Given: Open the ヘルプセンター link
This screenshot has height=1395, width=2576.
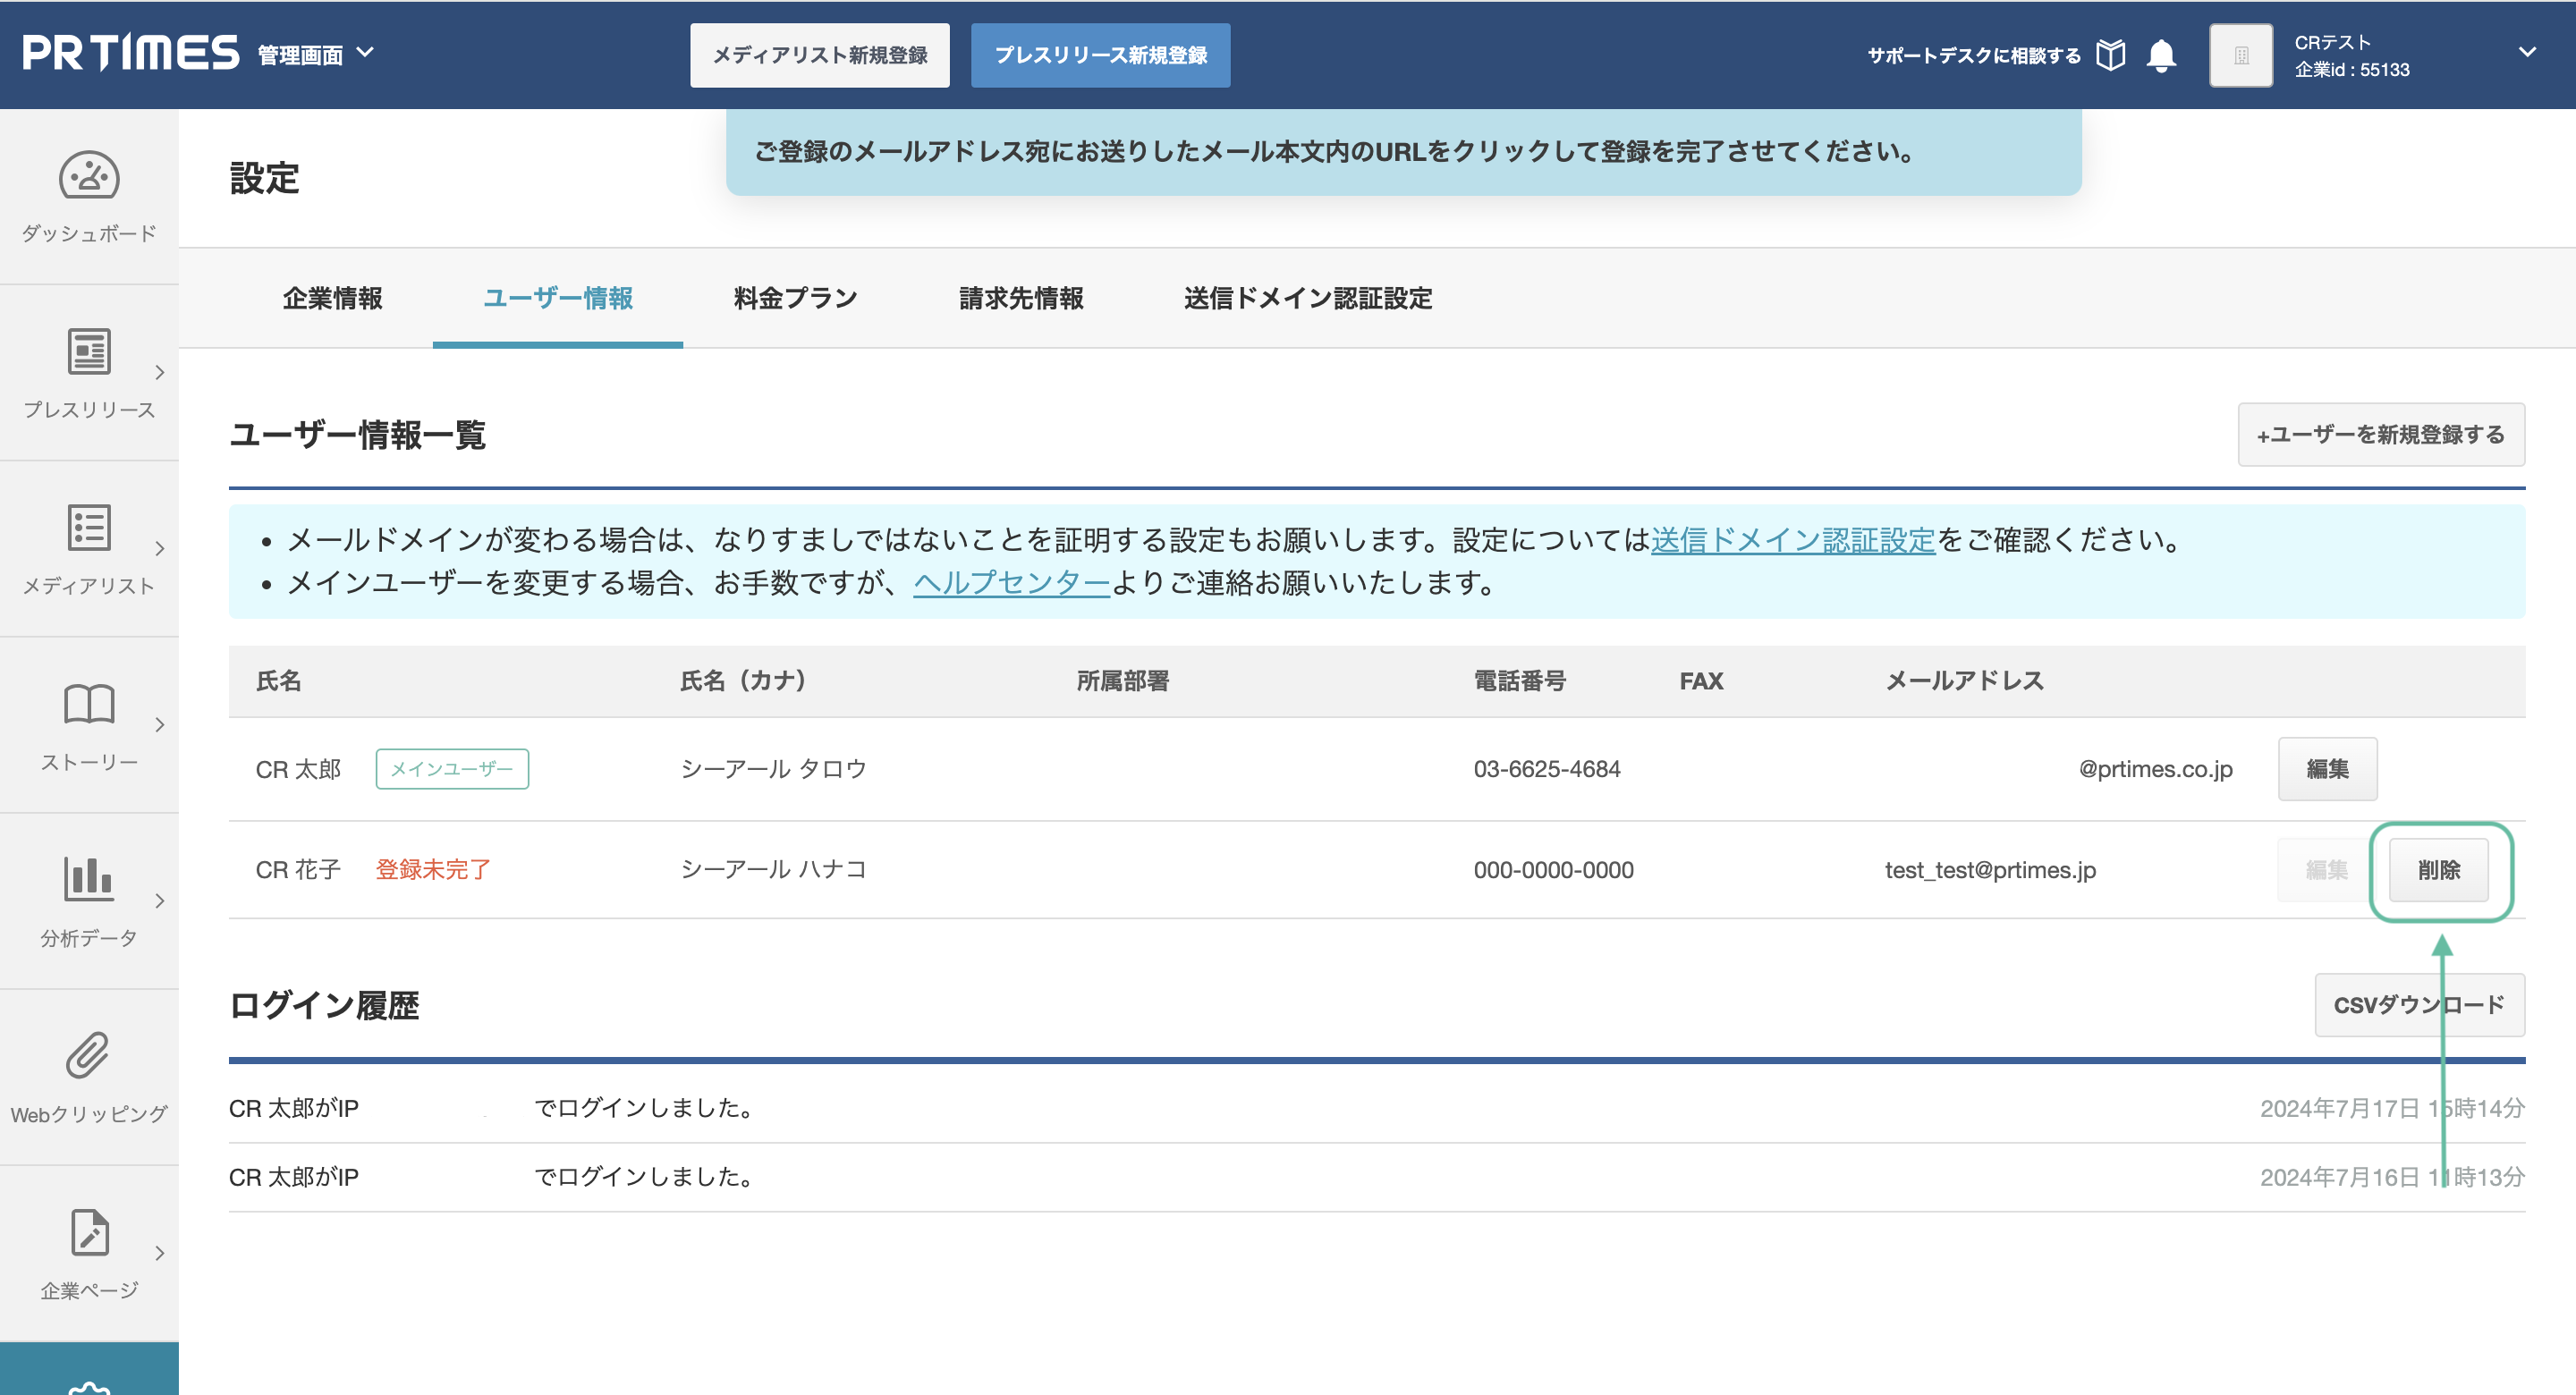Looking at the screenshot, I should pos(1011,583).
